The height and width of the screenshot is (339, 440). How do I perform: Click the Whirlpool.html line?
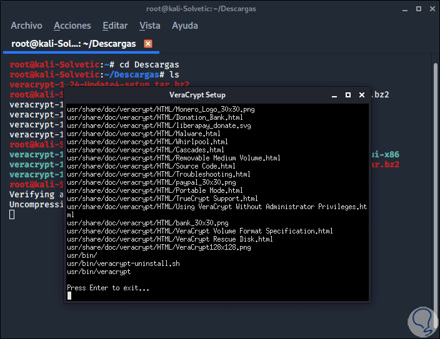[147, 142]
